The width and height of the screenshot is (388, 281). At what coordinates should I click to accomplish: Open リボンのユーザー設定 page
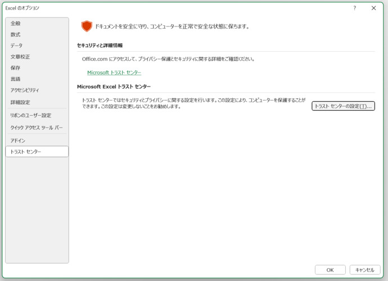pyautogui.click(x=37, y=115)
